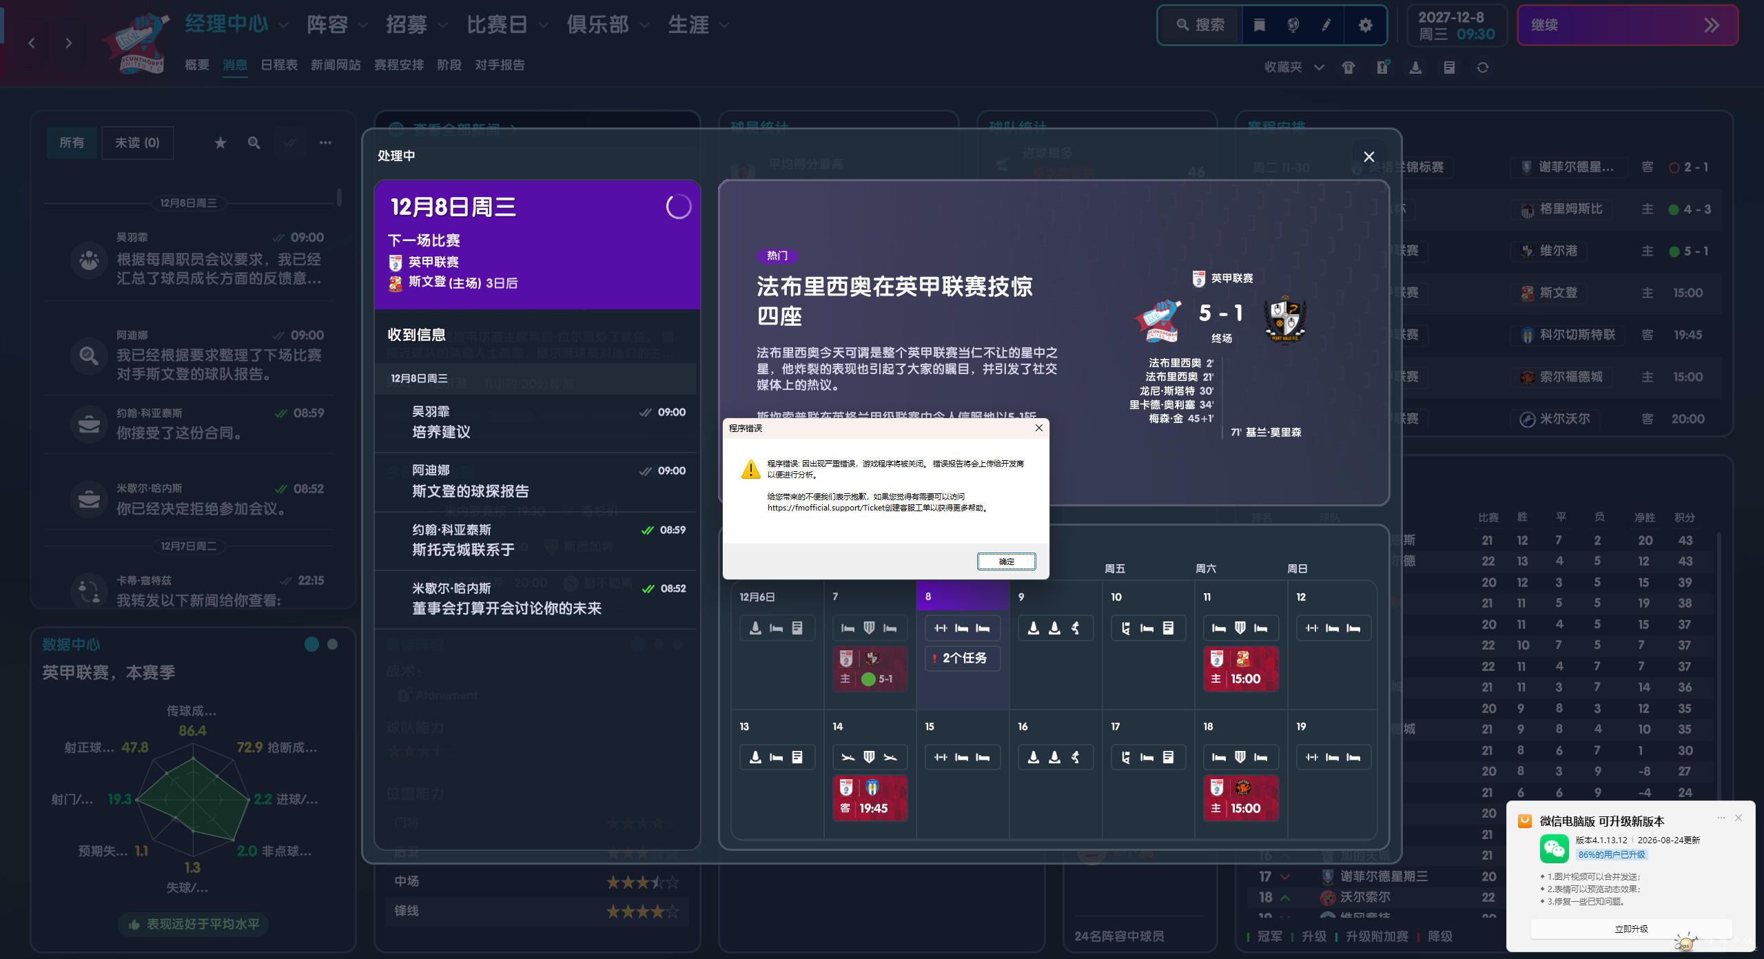Click the circular arrows refresh icon
This screenshot has width=1764, height=959.
click(1483, 68)
